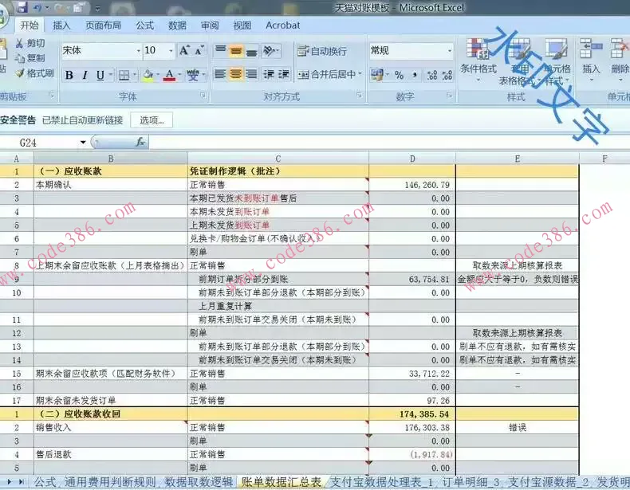Apply percent style format
This screenshot has height=490, width=630.
click(399, 75)
